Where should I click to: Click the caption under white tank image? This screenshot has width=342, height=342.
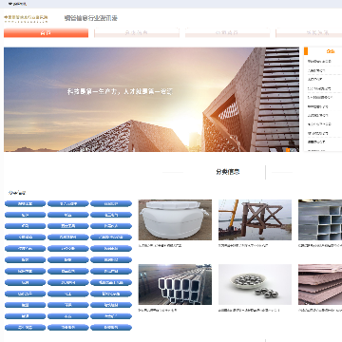point(160,245)
